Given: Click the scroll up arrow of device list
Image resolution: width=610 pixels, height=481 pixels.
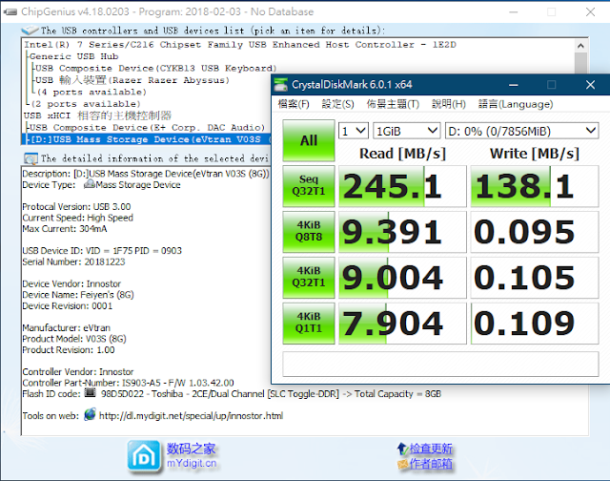Looking at the screenshot, I should 580,46.
